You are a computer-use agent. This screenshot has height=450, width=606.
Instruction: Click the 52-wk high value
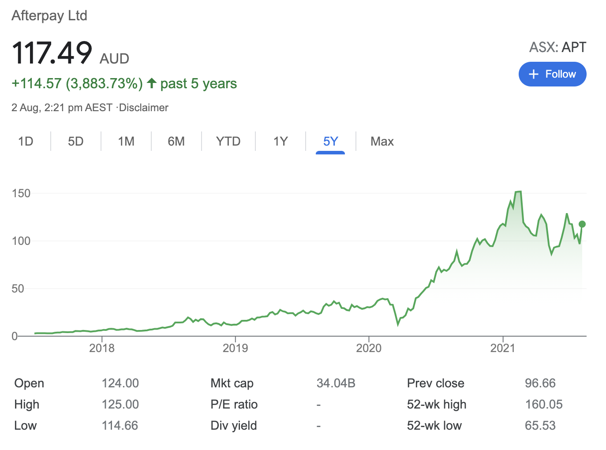click(544, 404)
